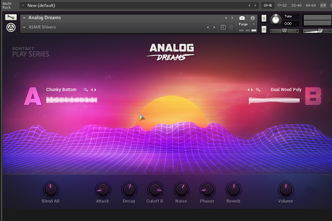332x221 pixels.
Task: Open the New (default) multi dropdown
Action: pos(23,6)
